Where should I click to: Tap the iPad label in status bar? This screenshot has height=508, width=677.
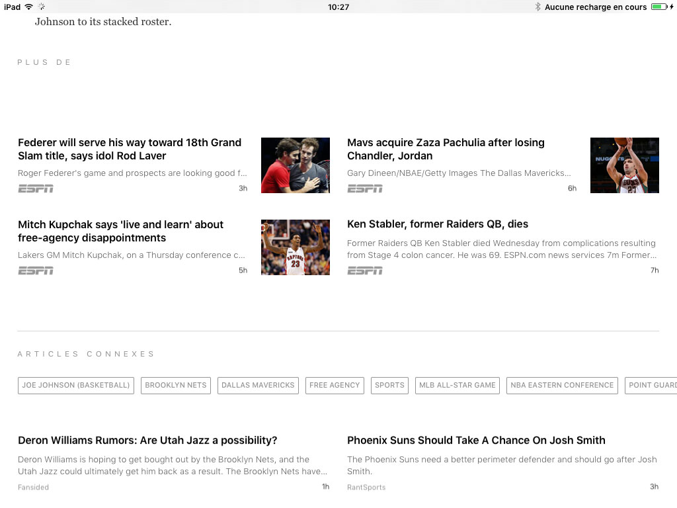(12, 7)
